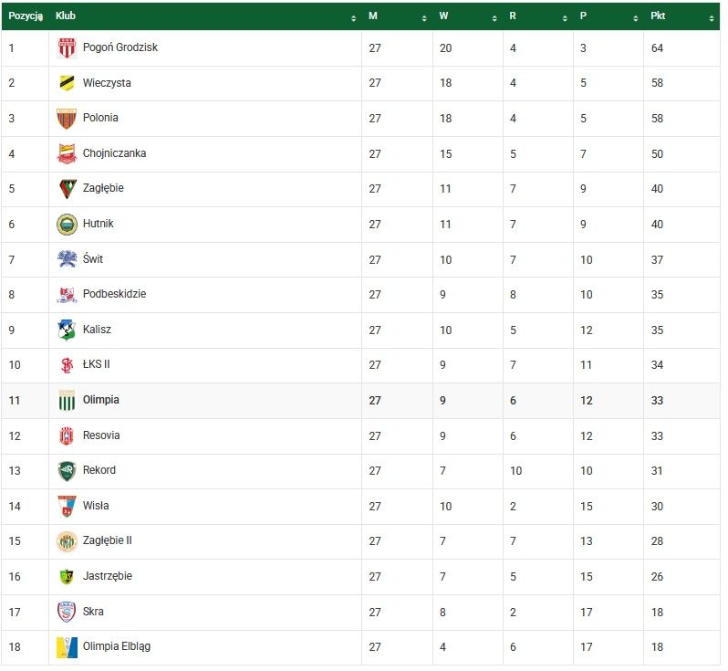Click the Hutnik round crest
This screenshot has height=671, width=728.
click(x=67, y=225)
